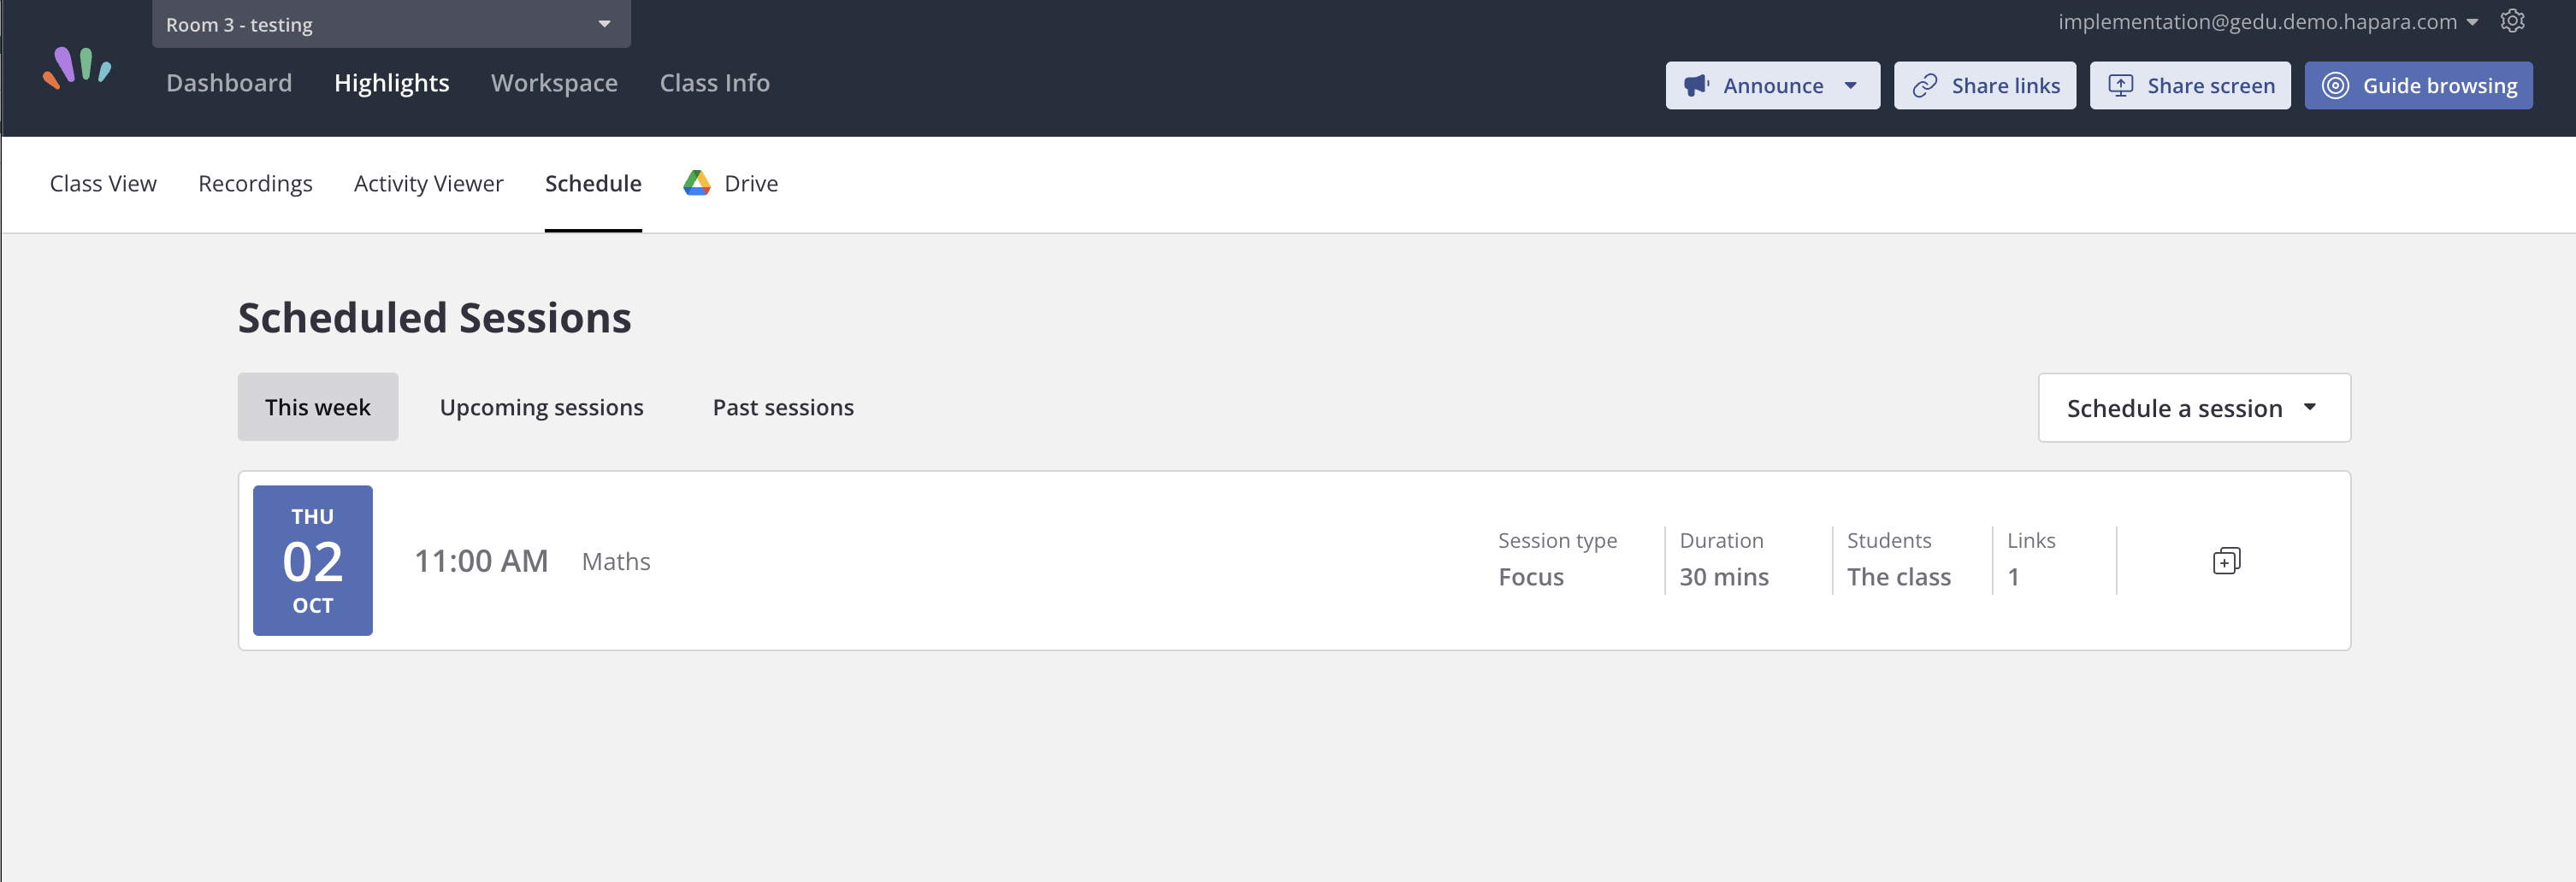Image resolution: width=2576 pixels, height=882 pixels.
Task: Open the Workspace tab
Action: pyautogui.click(x=554, y=83)
